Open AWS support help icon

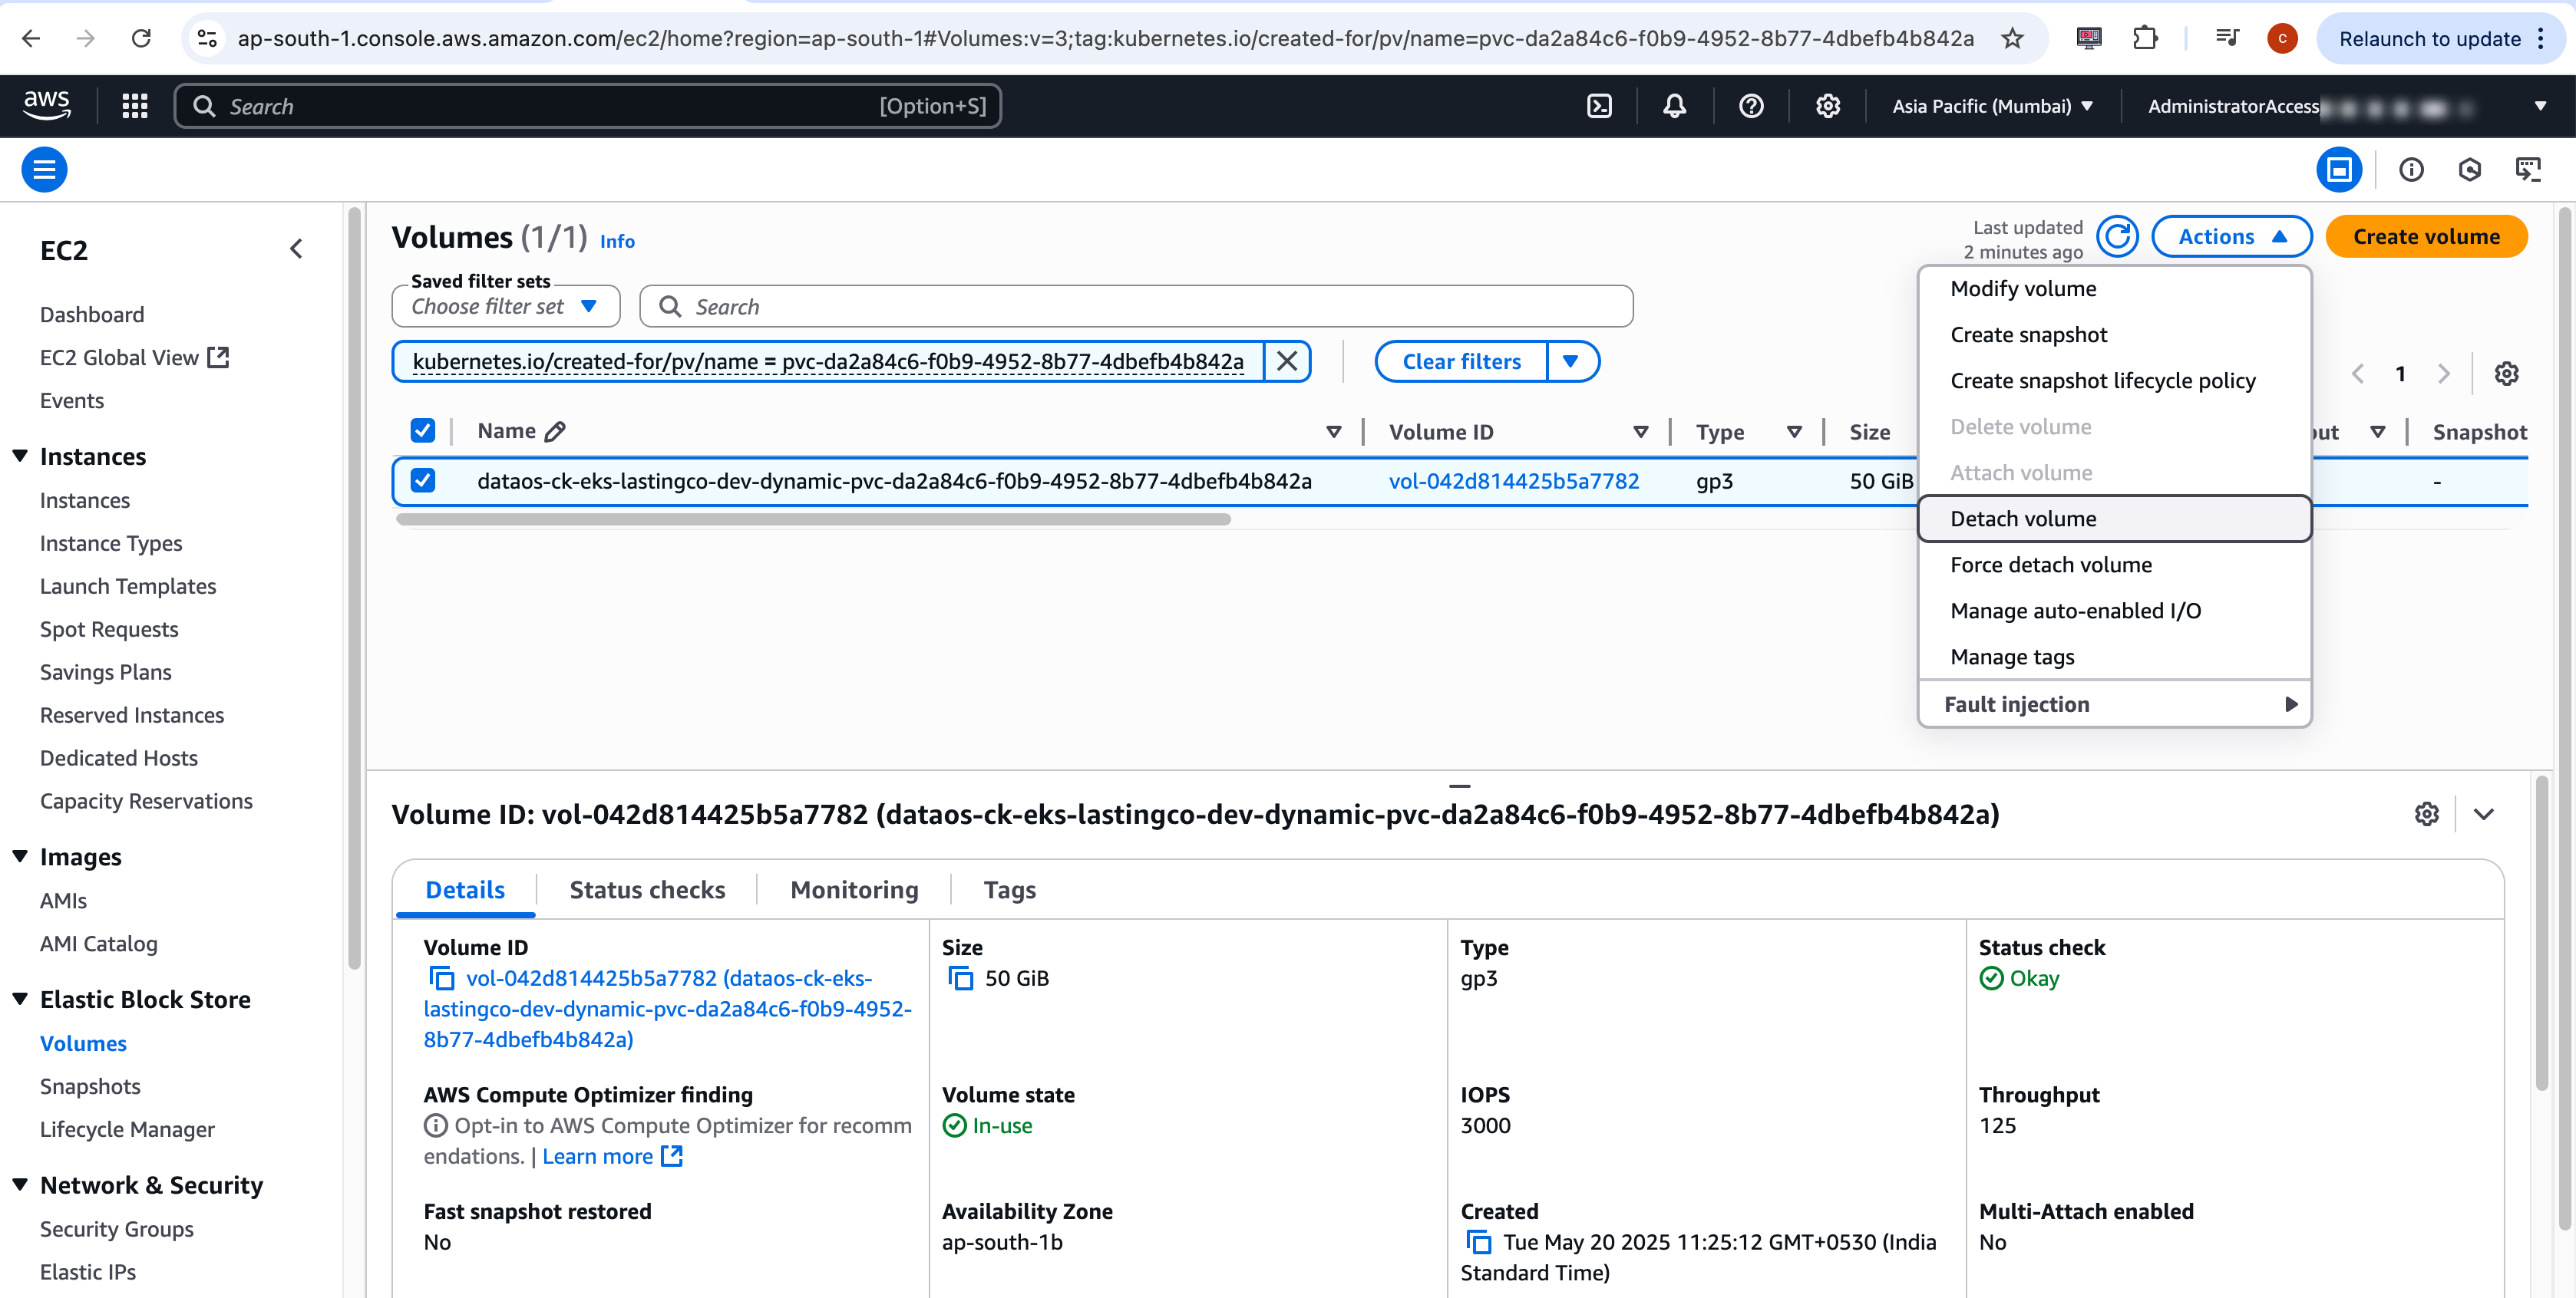pos(1751,106)
